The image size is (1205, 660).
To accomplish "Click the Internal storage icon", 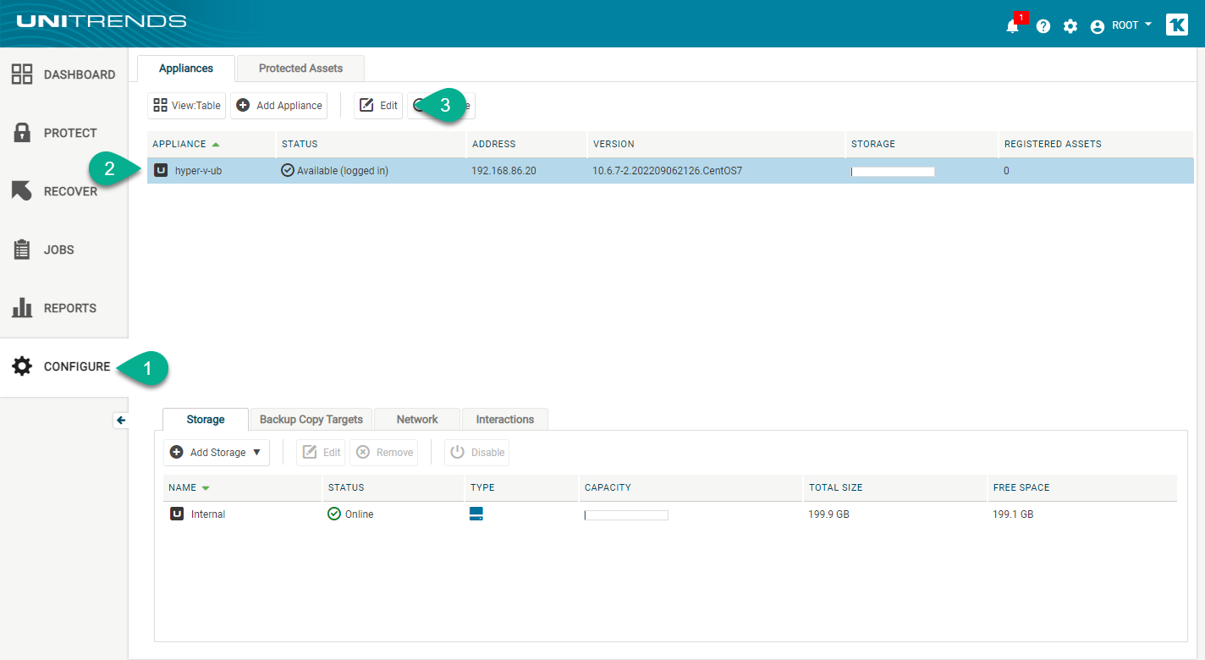I will point(177,514).
